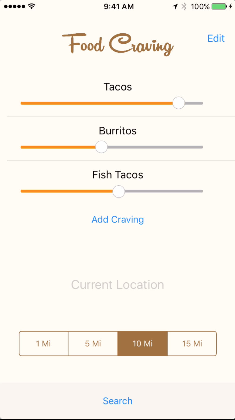The height and width of the screenshot is (420, 235).
Task: Select the 15 Mi distance segment
Action: tap(192, 344)
